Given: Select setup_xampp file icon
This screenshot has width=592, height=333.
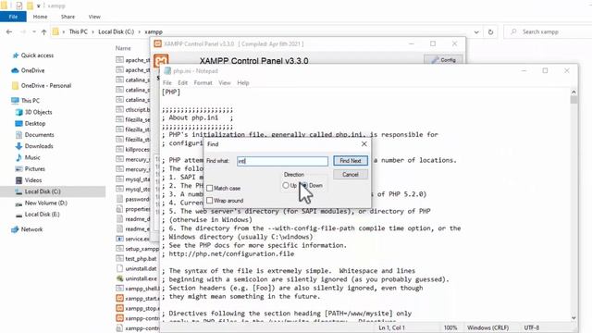Looking at the screenshot, I should point(119,249).
